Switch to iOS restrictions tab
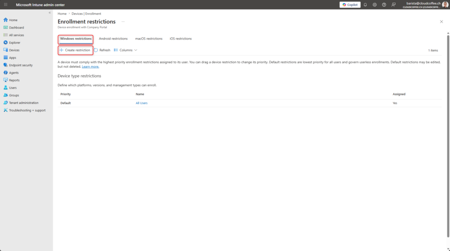The height and width of the screenshot is (251, 450). tap(181, 39)
